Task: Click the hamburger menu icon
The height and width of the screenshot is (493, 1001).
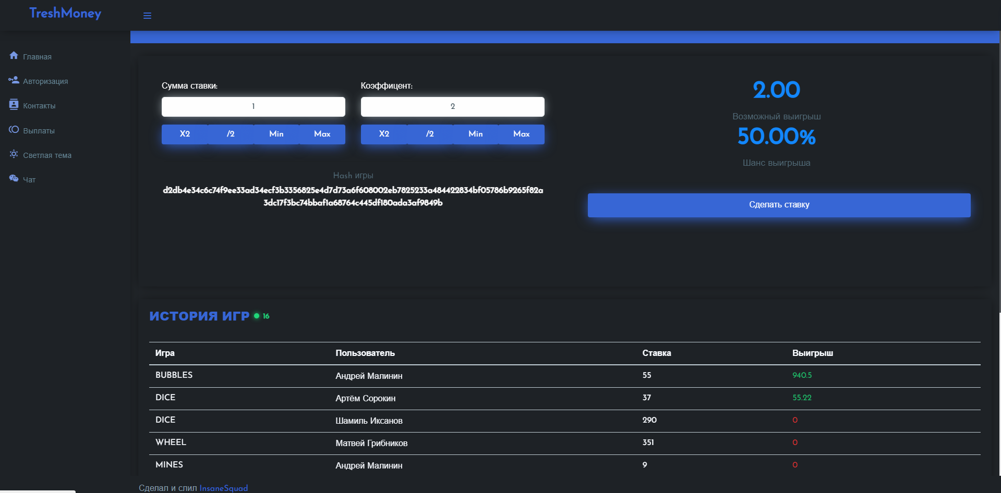Action: [x=147, y=16]
